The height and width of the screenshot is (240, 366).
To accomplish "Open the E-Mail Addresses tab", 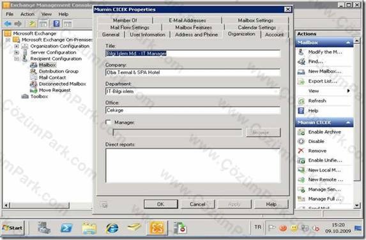I will (x=187, y=20).
